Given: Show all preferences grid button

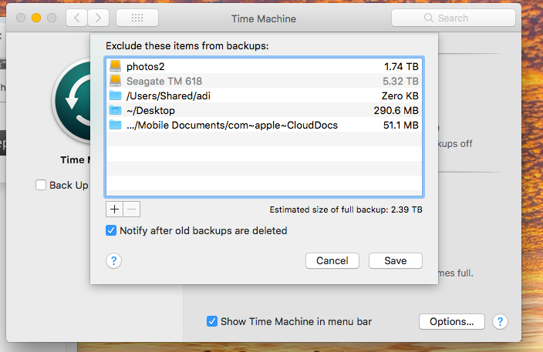Looking at the screenshot, I should (x=137, y=18).
